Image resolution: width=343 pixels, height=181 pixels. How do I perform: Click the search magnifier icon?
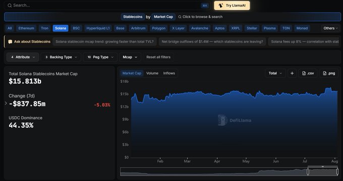(x=10, y=6)
